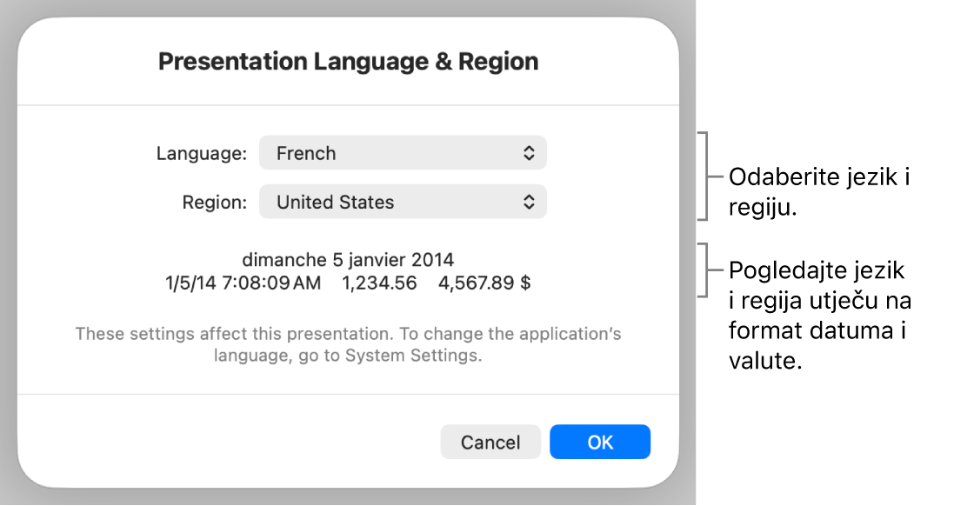The height and width of the screenshot is (506, 954).
Task: Open the Region dropdown showing United States
Action: 403,203
